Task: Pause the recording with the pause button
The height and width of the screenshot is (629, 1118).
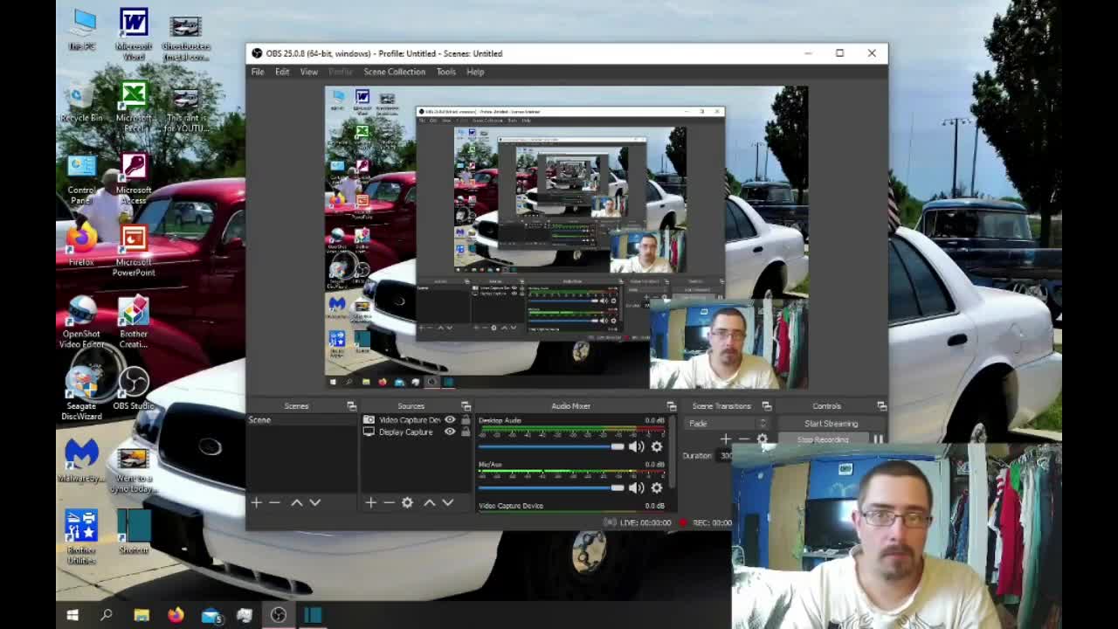Action: [878, 439]
